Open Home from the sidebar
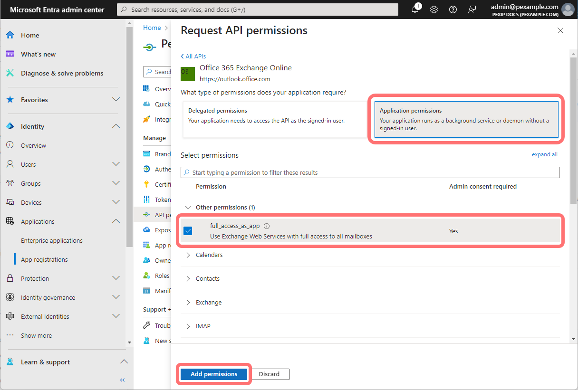578x390 pixels. pos(29,35)
